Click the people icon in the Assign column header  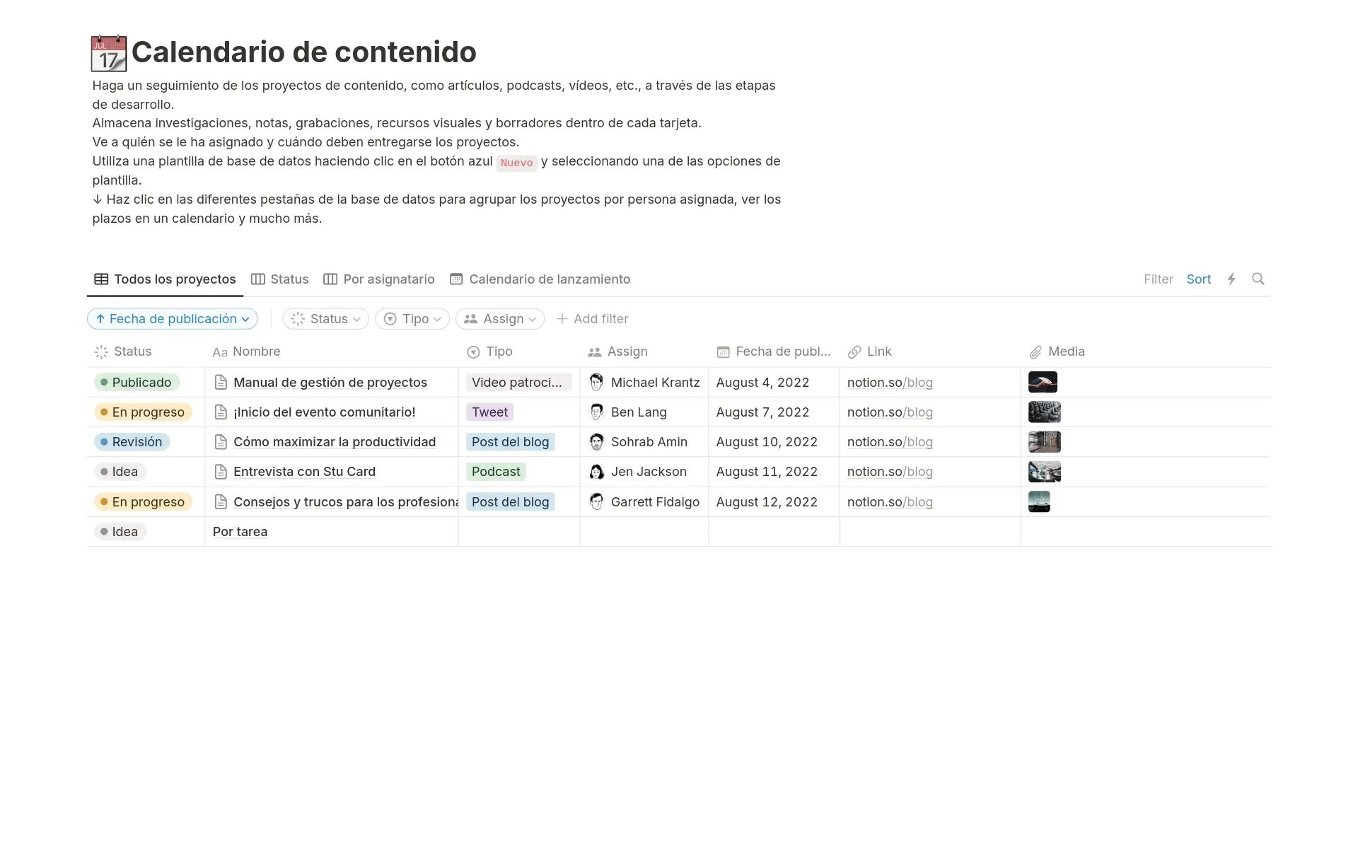tap(593, 352)
